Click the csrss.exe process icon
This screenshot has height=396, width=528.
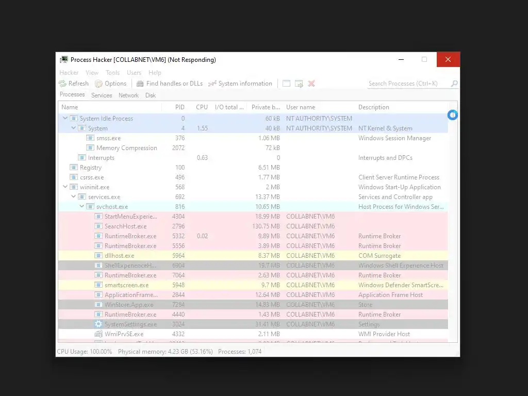[x=73, y=177]
